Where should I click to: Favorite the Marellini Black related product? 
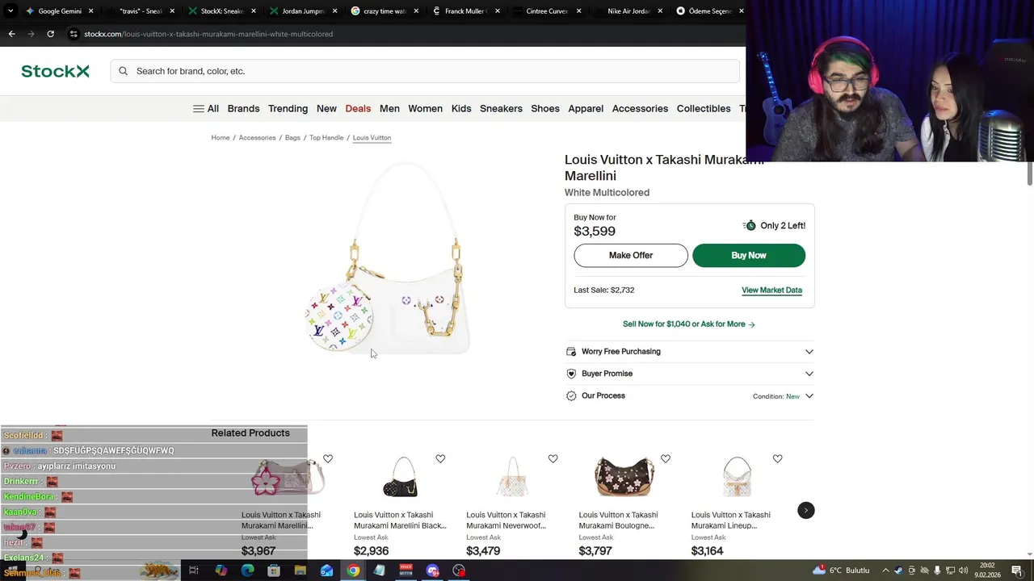click(x=440, y=458)
